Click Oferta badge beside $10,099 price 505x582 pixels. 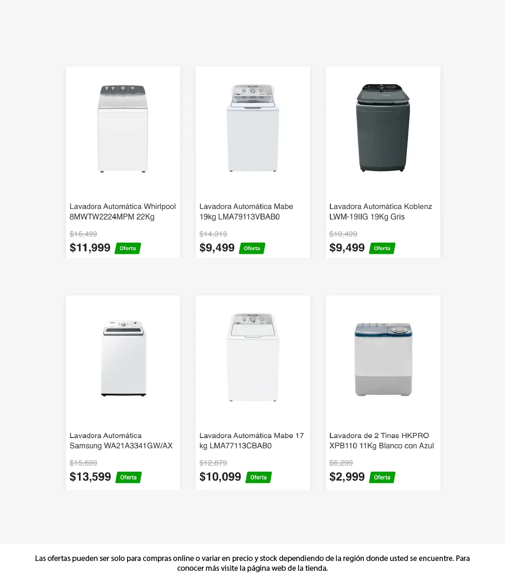click(258, 477)
